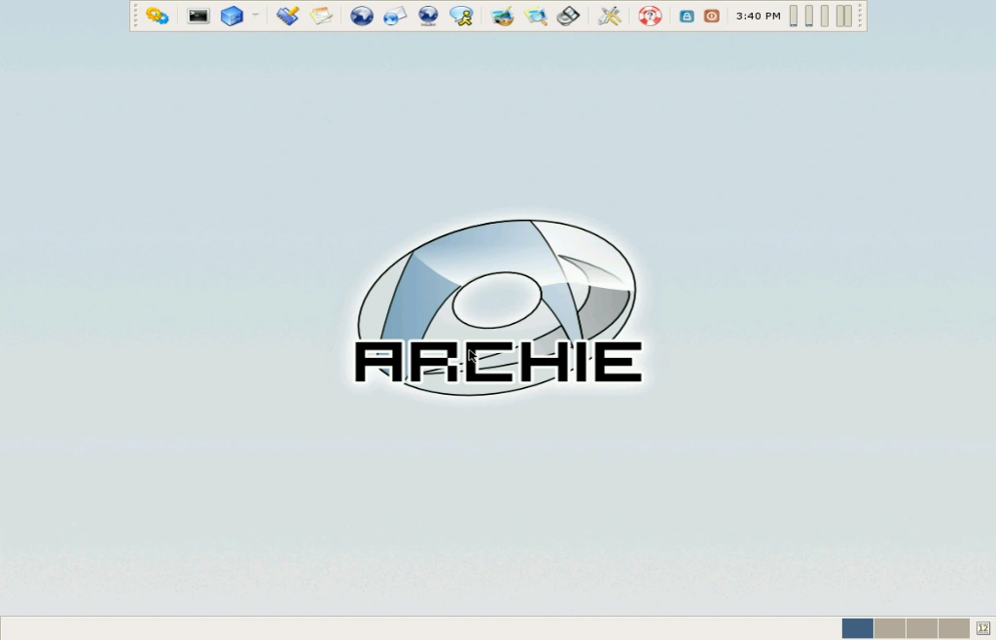Expand the dropdown arrow beside the cube launcher
The height and width of the screenshot is (640, 996).
[x=255, y=16]
